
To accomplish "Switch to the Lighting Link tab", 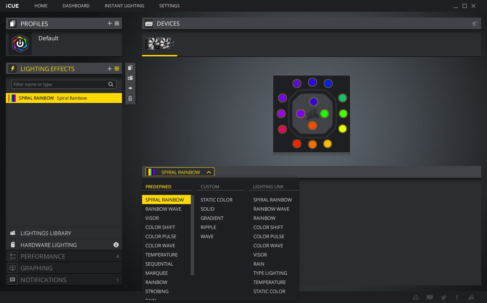I will 268,187.
